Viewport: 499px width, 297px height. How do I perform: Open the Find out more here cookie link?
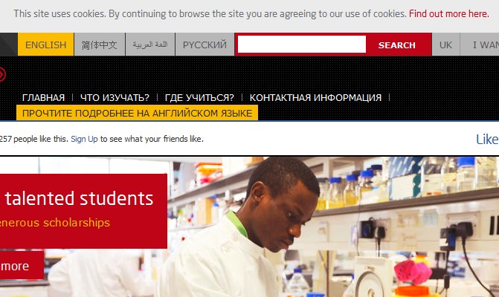pos(448,13)
